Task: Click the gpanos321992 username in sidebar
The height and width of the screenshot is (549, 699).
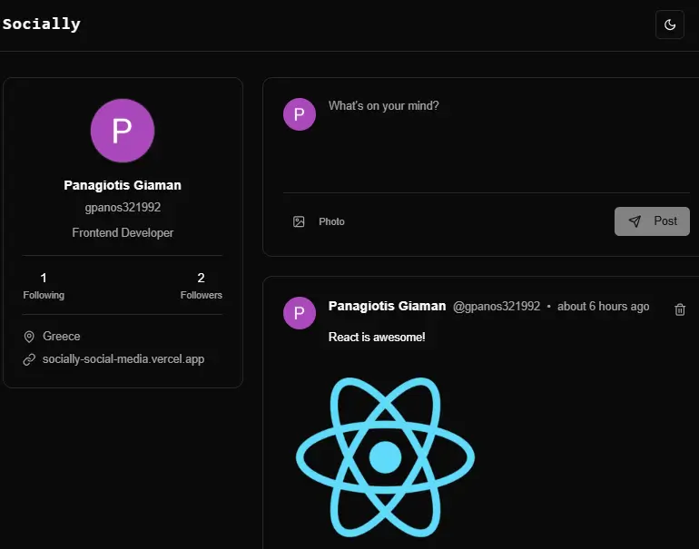Action: click(123, 207)
